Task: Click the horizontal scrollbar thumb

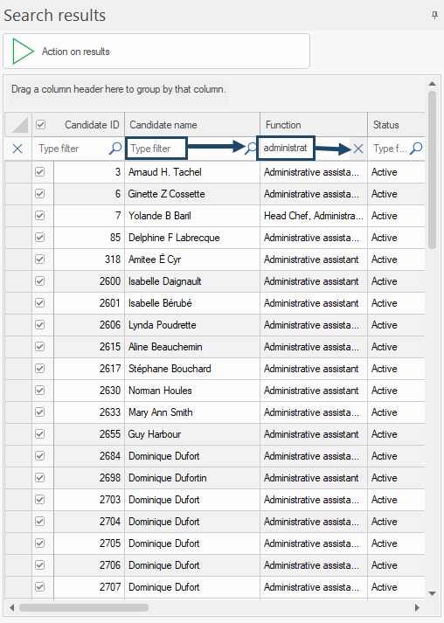Action: (84, 607)
